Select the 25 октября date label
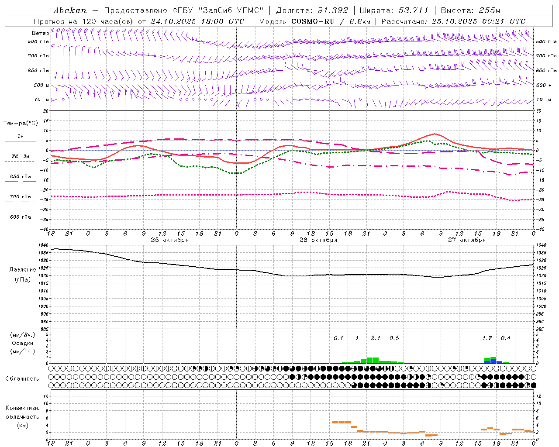Viewport: 559px width, 447px height. click(170, 240)
